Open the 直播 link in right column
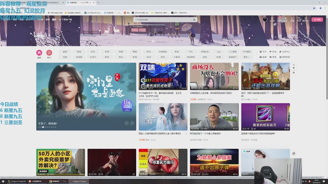 pyautogui.click(x=263, y=57)
